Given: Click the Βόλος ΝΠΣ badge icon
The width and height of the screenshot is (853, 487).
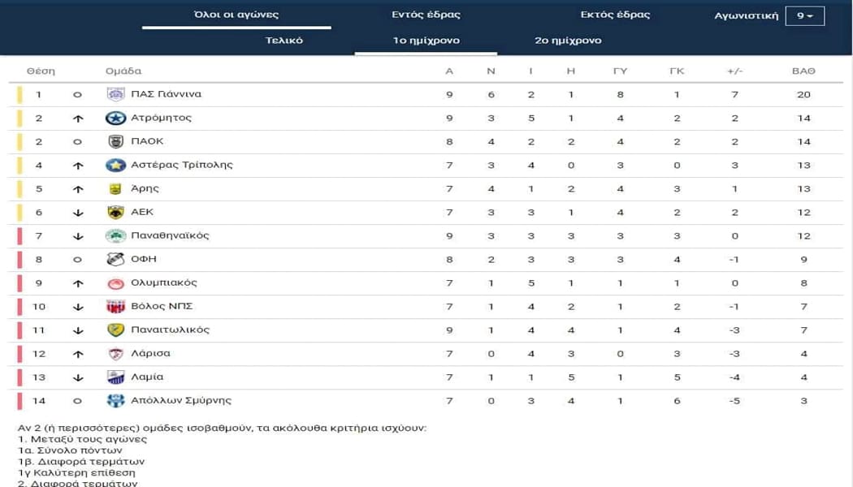Looking at the screenshot, I should 115,306.
